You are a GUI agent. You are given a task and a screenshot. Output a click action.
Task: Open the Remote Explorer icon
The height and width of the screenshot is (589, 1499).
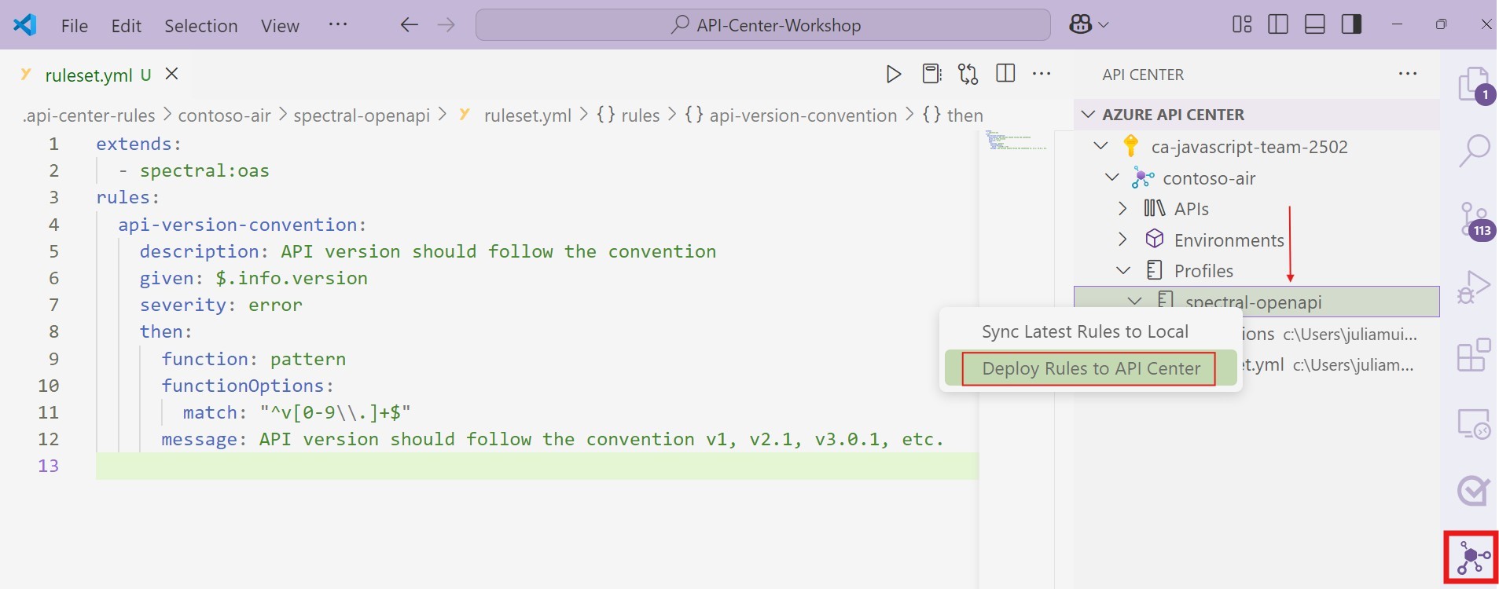click(1474, 424)
